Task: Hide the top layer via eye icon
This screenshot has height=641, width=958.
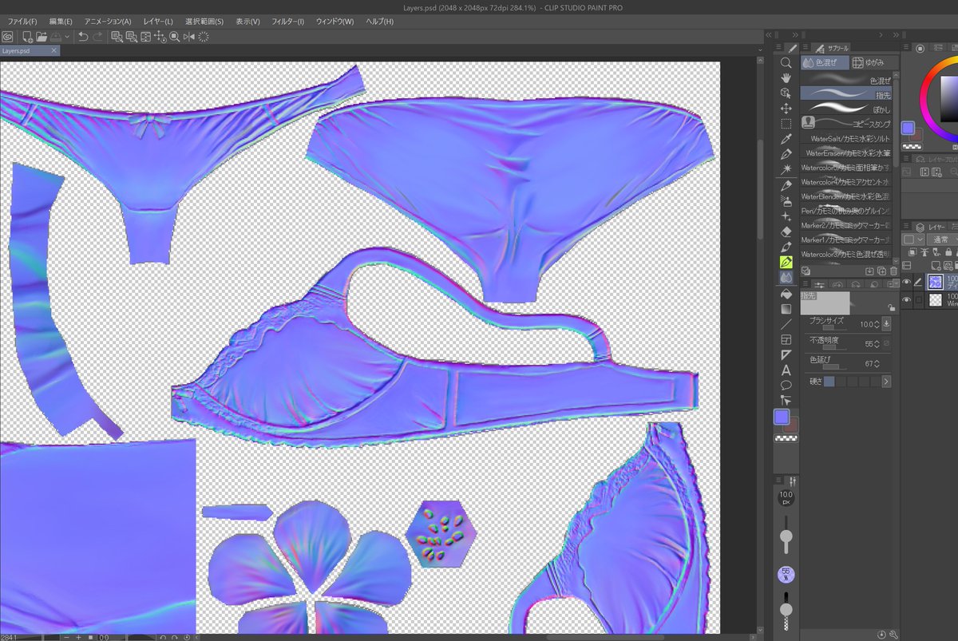Action: click(x=906, y=281)
